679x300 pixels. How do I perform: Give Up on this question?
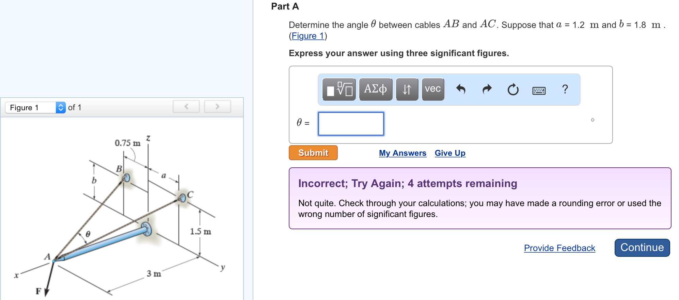(450, 153)
